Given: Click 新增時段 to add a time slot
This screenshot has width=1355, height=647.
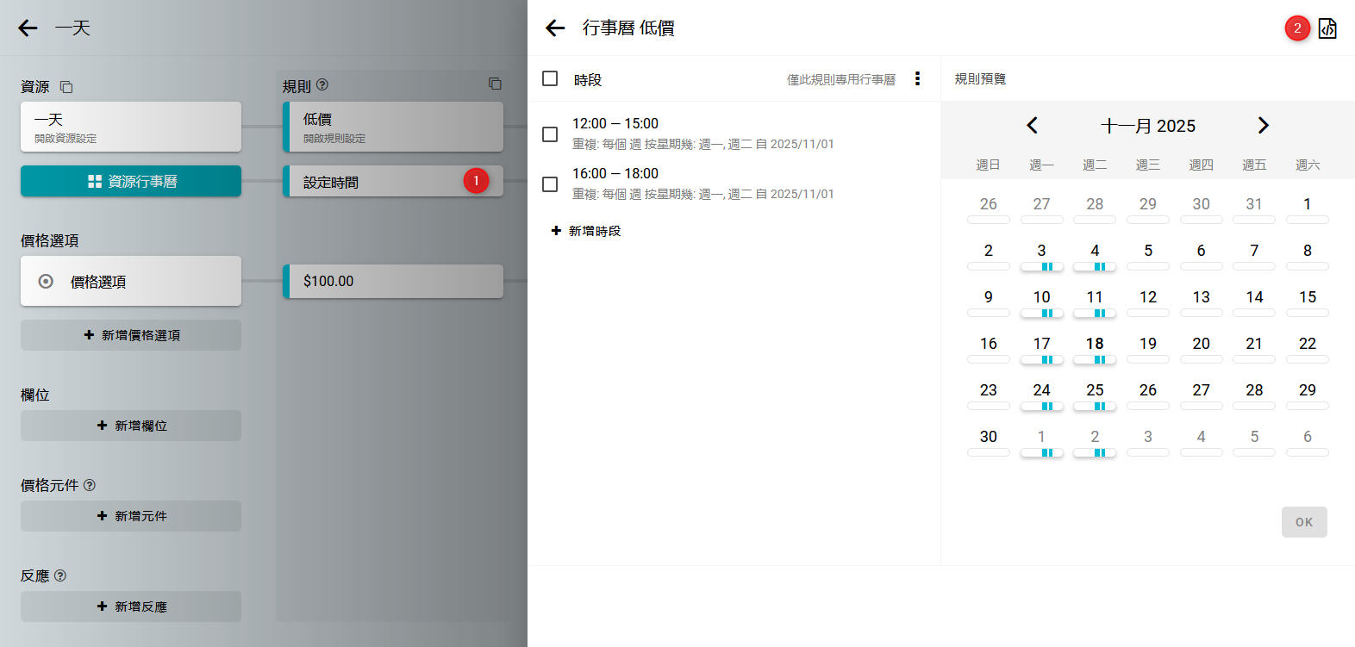Looking at the screenshot, I should click(x=587, y=231).
